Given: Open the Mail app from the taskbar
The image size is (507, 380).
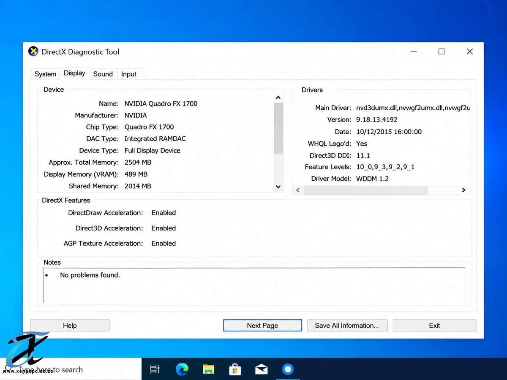Looking at the screenshot, I should [262, 369].
